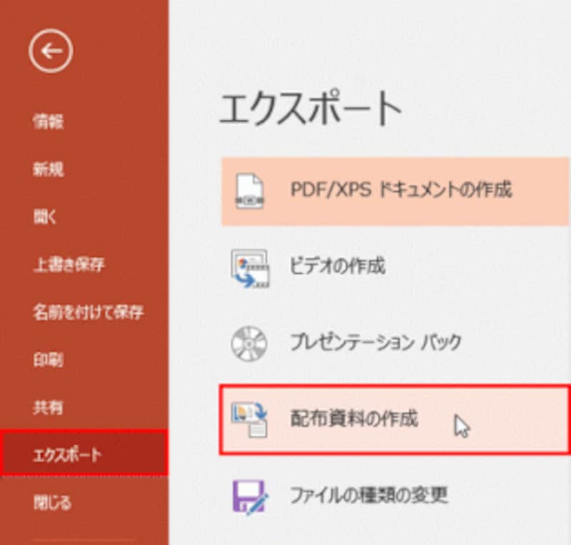The width and height of the screenshot is (571, 545).
Task: Click the handout creation icon
Action: [x=249, y=419]
